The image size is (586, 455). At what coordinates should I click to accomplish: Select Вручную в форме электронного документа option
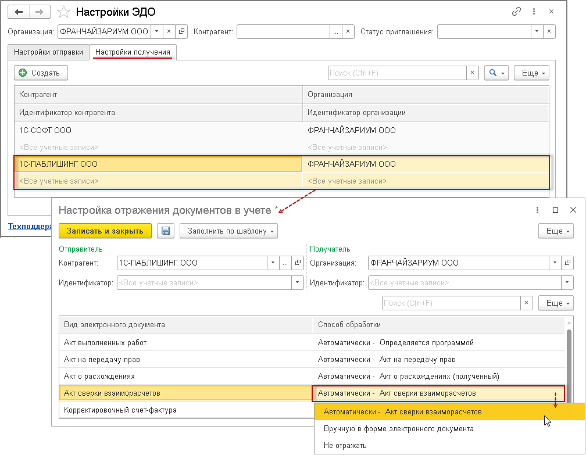click(398, 429)
